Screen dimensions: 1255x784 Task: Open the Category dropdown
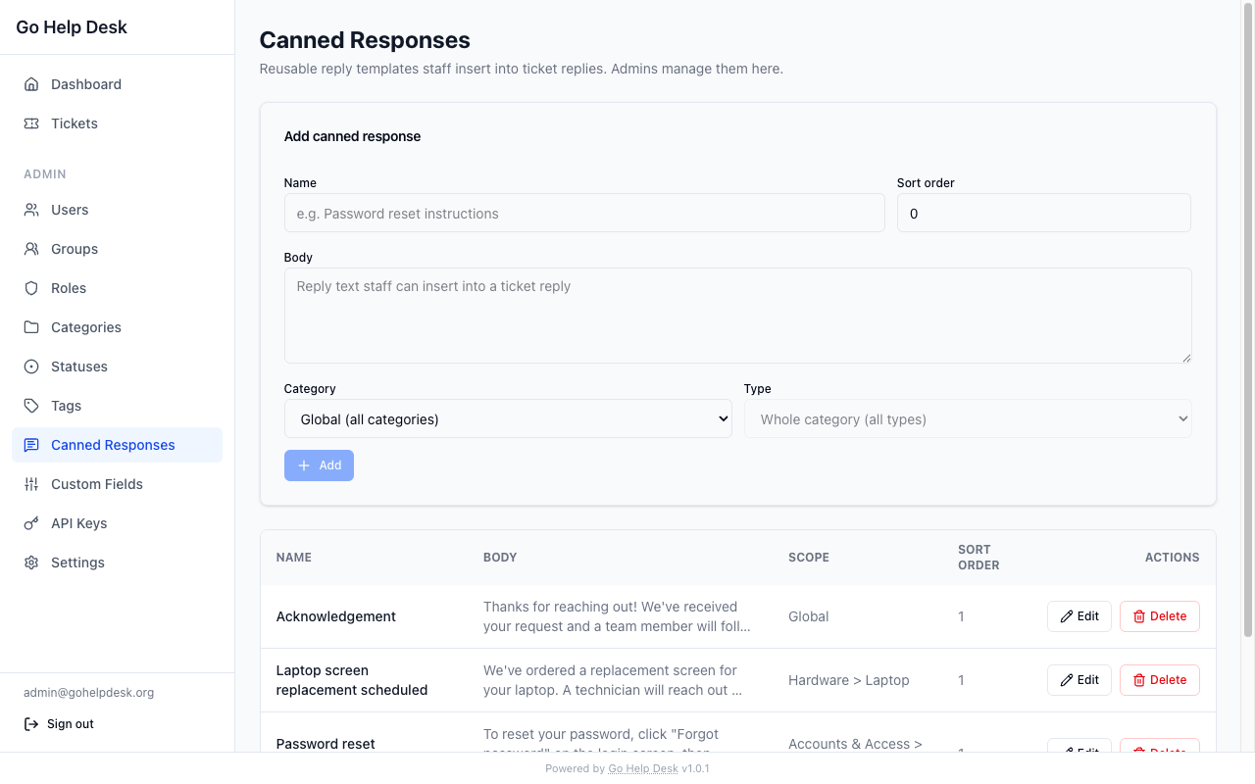[x=508, y=418]
